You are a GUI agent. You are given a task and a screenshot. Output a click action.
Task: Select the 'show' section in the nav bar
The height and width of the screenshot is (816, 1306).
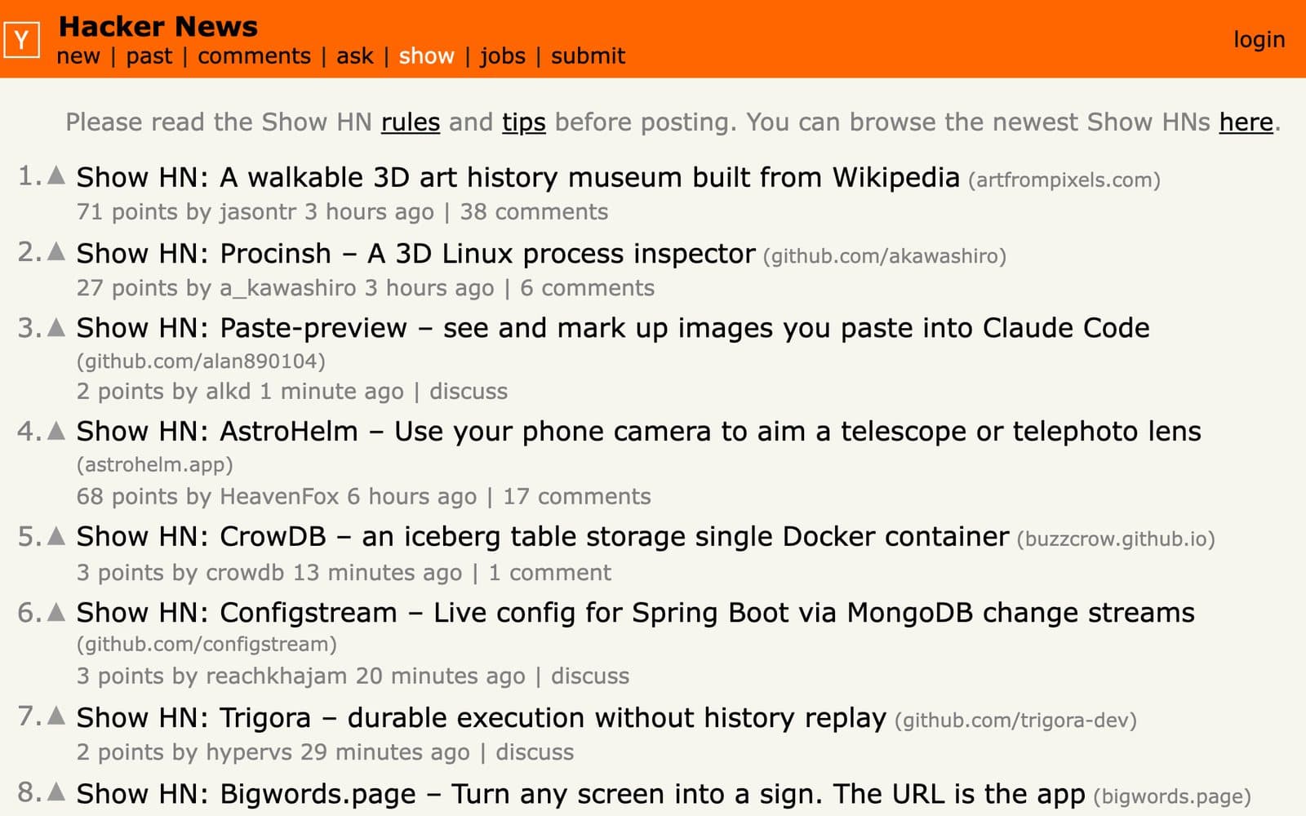[x=426, y=56]
